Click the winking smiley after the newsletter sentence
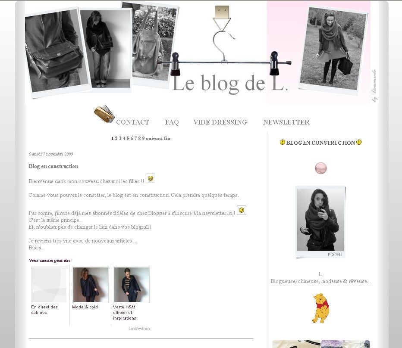 pos(241,210)
